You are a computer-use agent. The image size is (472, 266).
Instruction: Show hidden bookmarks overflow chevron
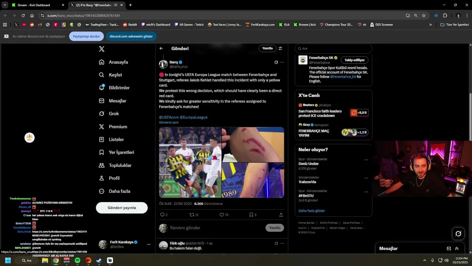[x=430, y=25]
